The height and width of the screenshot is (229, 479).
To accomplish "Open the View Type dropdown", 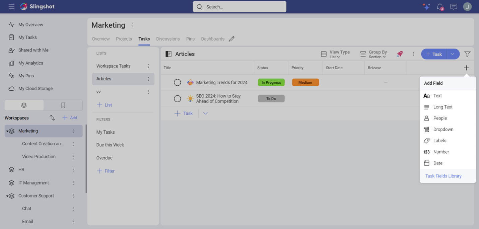I will 335,54.
